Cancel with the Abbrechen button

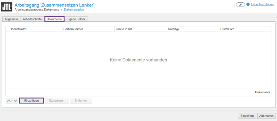click(266, 116)
